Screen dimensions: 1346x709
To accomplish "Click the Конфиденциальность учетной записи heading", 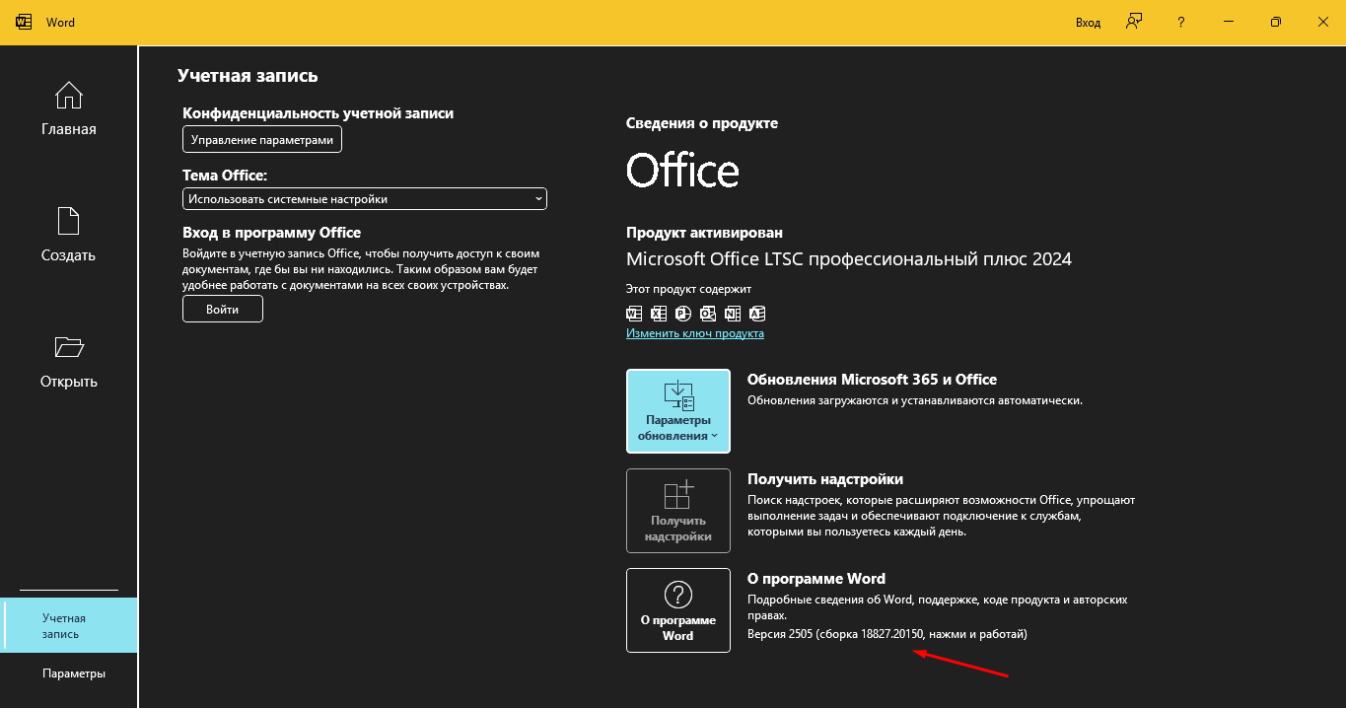I will click(319, 113).
